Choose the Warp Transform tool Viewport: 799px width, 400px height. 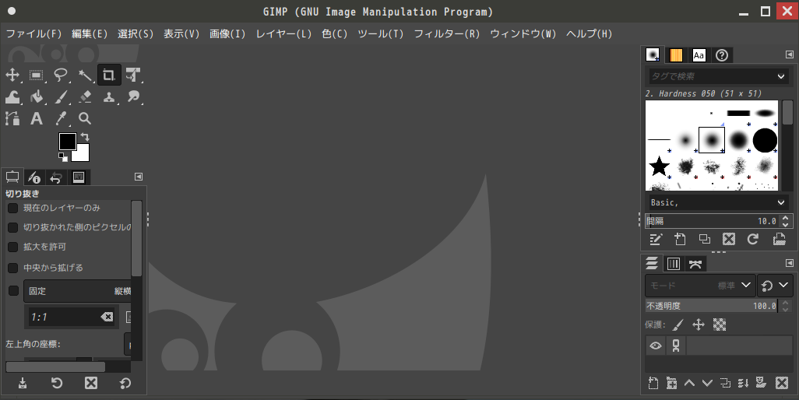tap(12, 96)
